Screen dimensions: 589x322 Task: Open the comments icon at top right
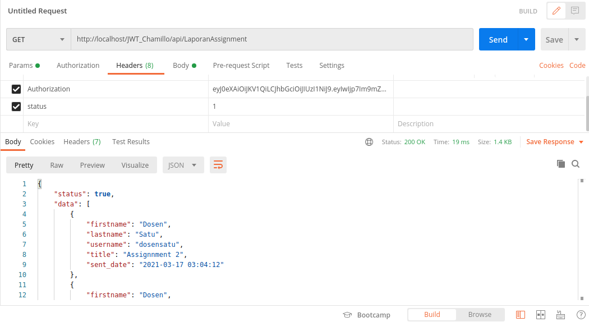coord(574,11)
